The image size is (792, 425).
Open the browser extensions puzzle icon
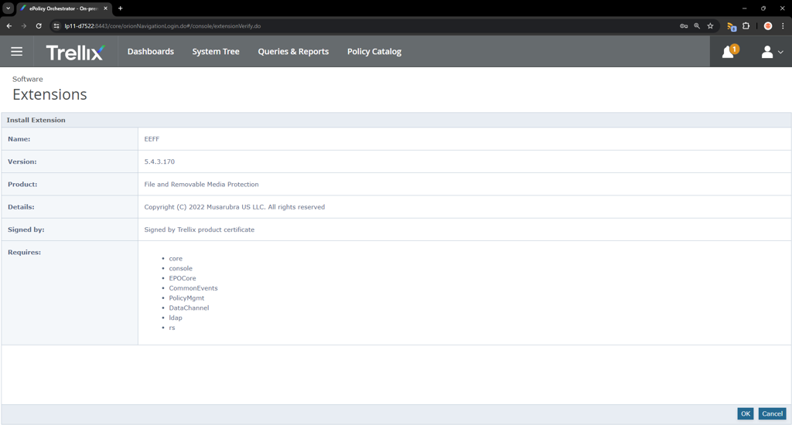[746, 25]
